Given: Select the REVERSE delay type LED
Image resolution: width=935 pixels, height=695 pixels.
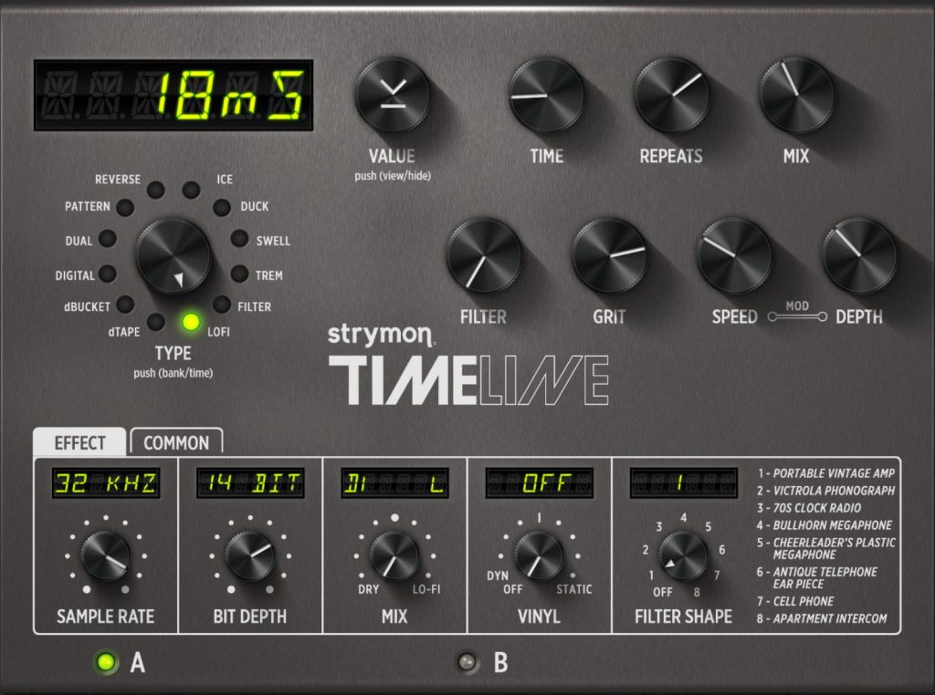Looking at the screenshot, I should click(154, 191).
